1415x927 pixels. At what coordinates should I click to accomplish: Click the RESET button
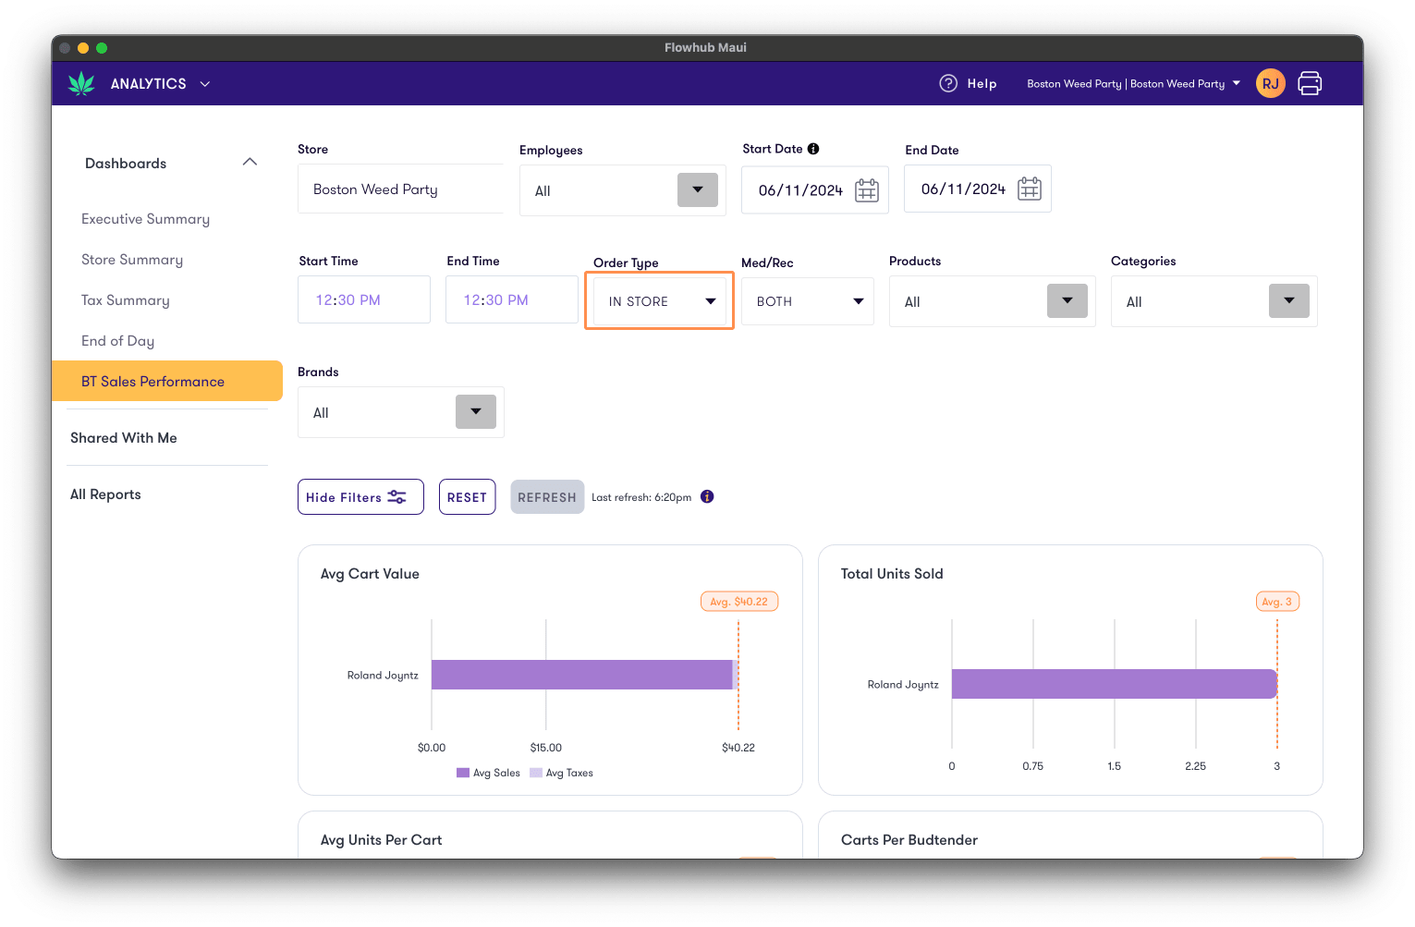[x=467, y=496]
